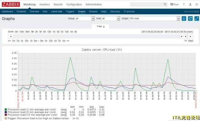
Task: Open the Group dropdown
Action: (85, 19)
